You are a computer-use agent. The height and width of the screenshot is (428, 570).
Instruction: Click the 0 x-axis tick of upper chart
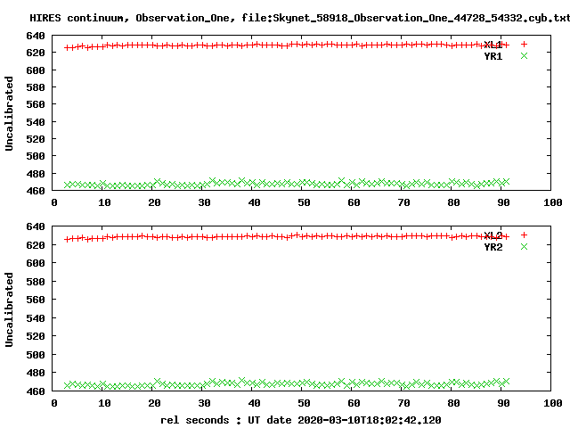pos(54,202)
